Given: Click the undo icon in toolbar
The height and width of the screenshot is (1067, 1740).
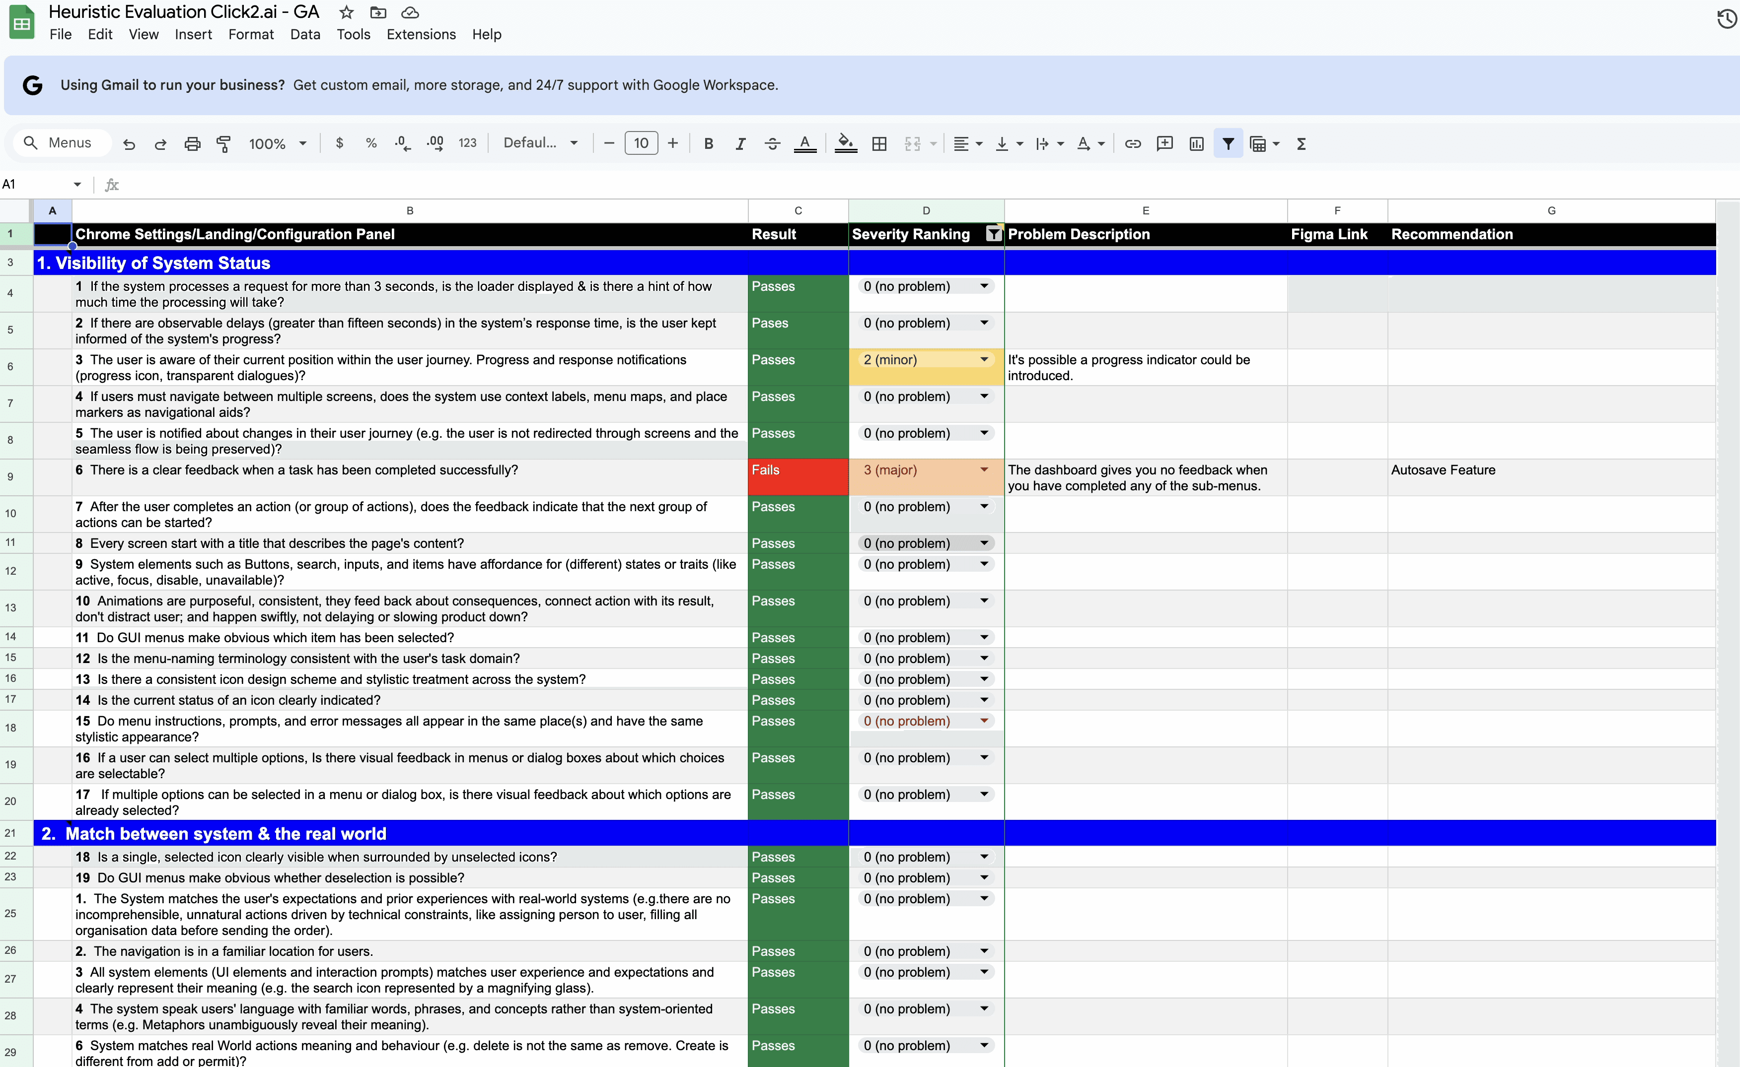Looking at the screenshot, I should [x=129, y=144].
